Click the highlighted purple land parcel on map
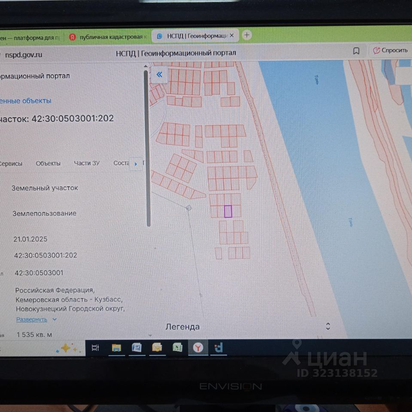 click(x=228, y=212)
